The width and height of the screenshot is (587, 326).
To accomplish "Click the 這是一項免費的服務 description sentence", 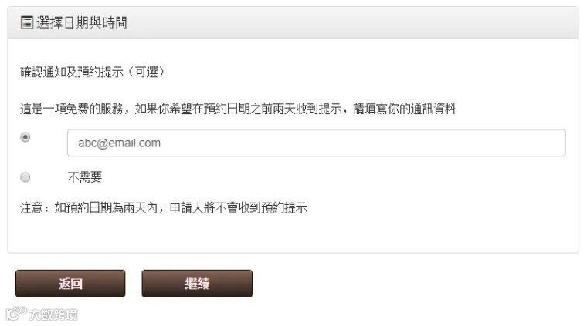I will [x=238, y=109].
